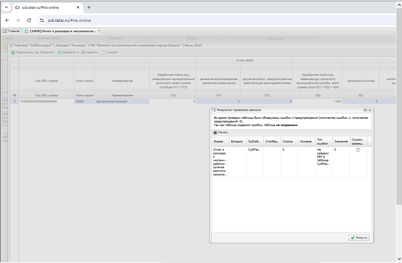Open the Меню item in background toolbar
The height and width of the screenshot is (263, 402).
tap(9, 38)
